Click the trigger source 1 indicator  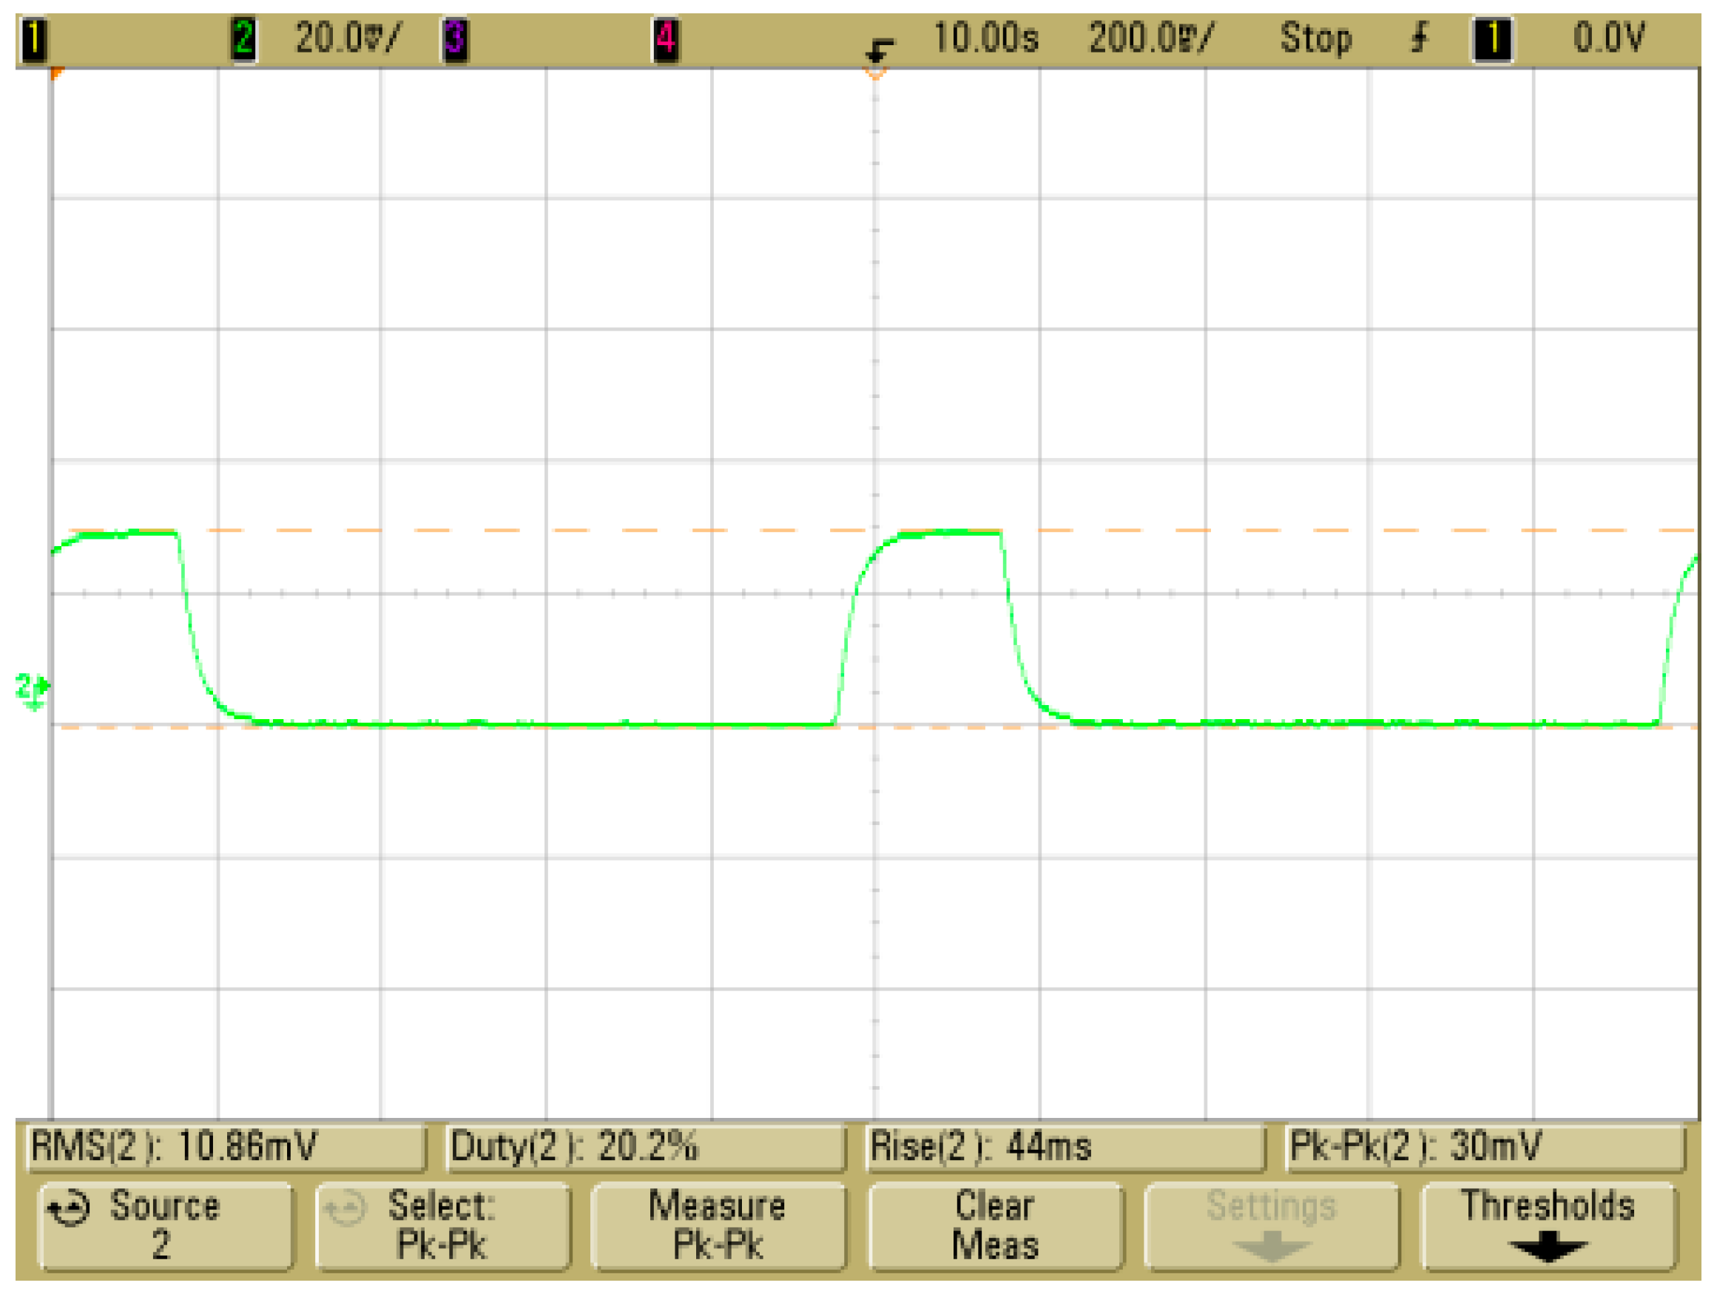click(1492, 38)
